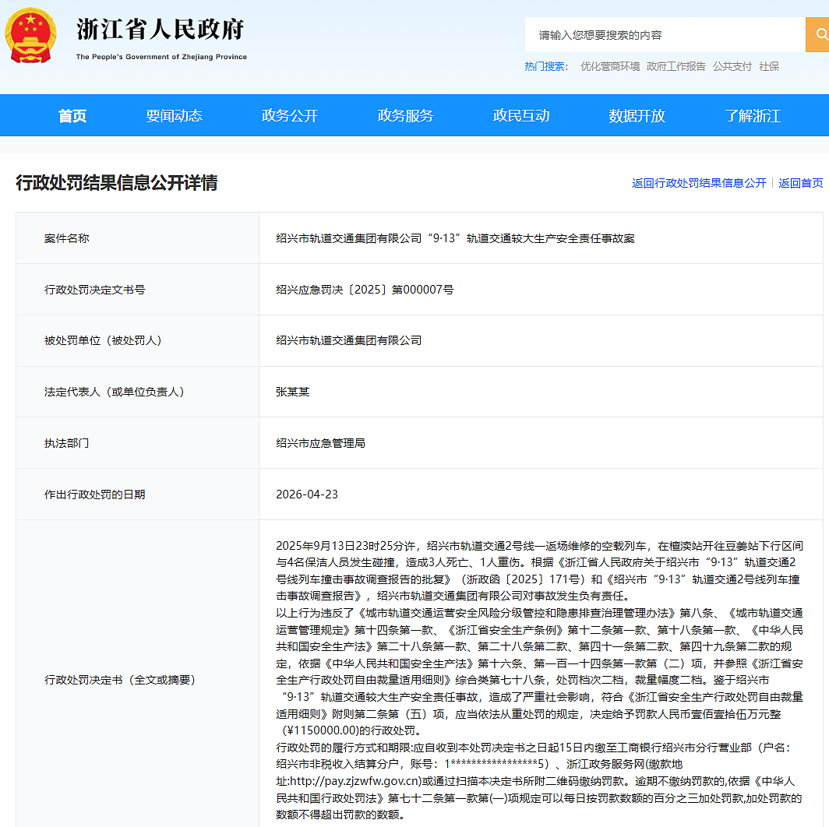Select the 行政处罚决定书（全文或摘要） label
The height and width of the screenshot is (827, 829).
tap(119, 680)
